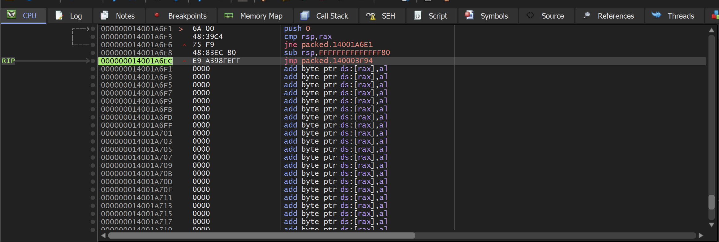Click the vertical scrollbar thumb
The width and height of the screenshot is (719, 242).
pyautogui.click(x=711, y=202)
